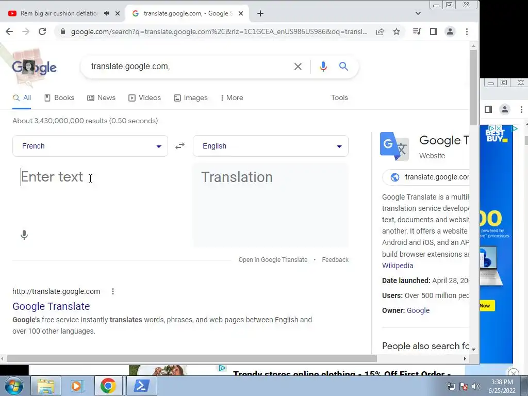Screen dimensions: 528x396
Task: Open a new browser tab
Action: pos(260,13)
